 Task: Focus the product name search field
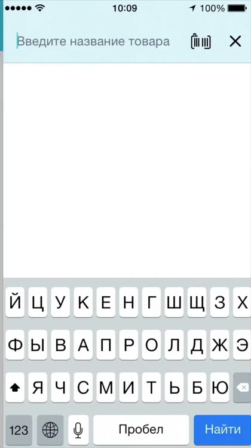click(93, 42)
